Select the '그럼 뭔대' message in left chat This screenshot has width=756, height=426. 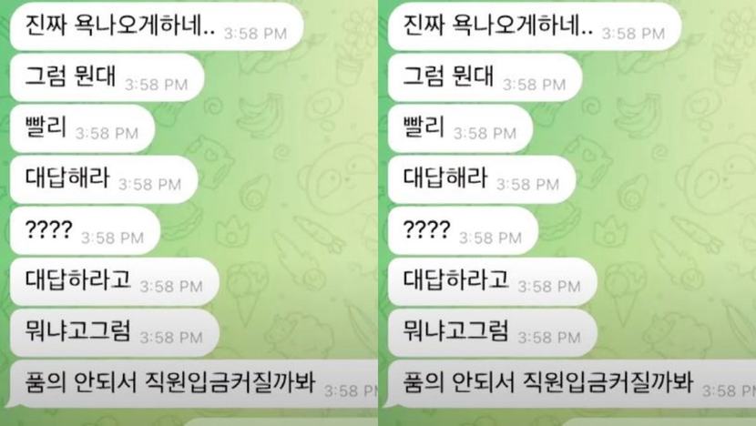click(x=107, y=77)
